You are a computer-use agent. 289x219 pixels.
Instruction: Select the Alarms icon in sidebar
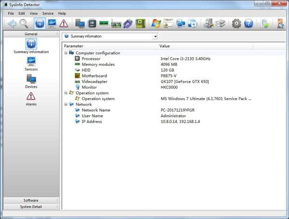(31, 96)
